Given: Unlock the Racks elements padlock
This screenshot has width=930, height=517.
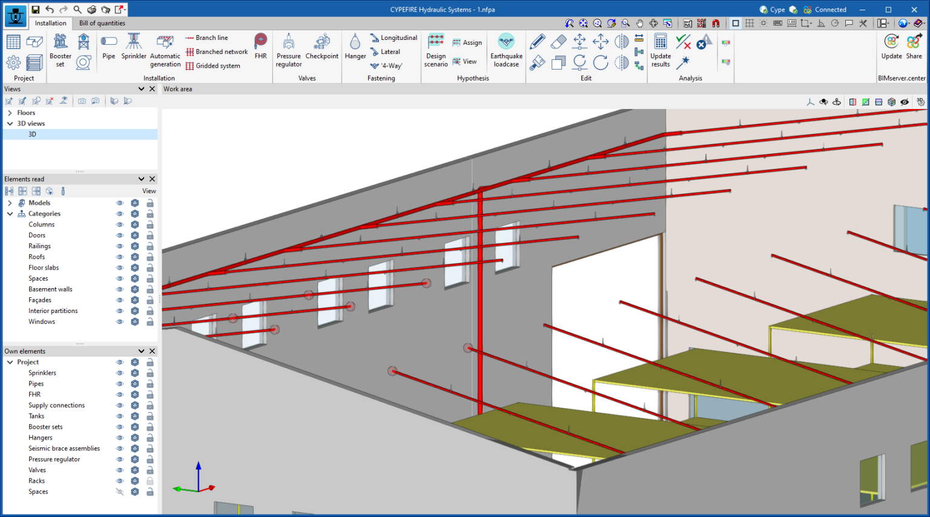Looking at the screenshot, I should (150, 480).
